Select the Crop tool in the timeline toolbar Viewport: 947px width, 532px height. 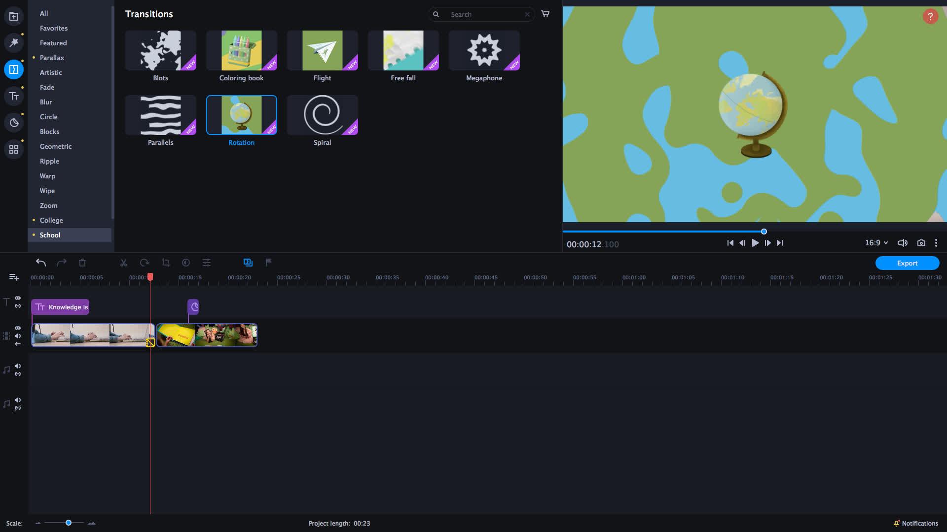pyautogui.click(x=165, y=263)
